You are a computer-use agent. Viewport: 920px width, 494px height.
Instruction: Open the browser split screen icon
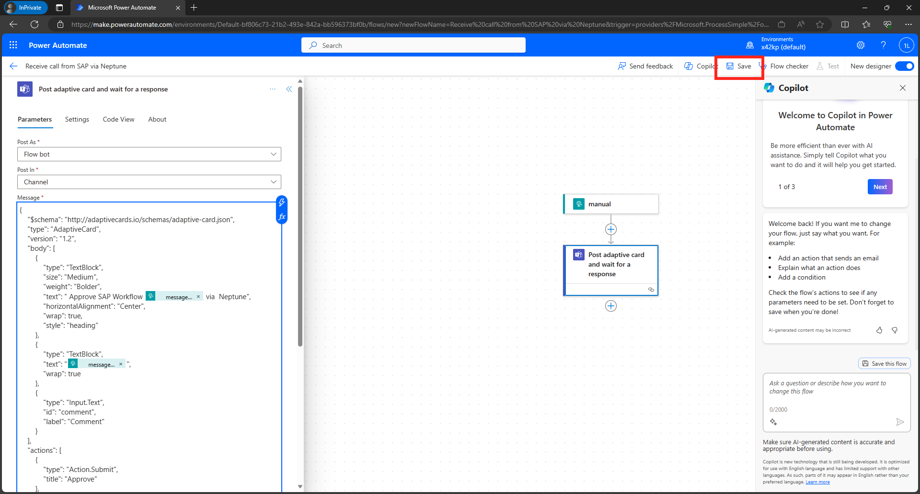pos(845,24)
